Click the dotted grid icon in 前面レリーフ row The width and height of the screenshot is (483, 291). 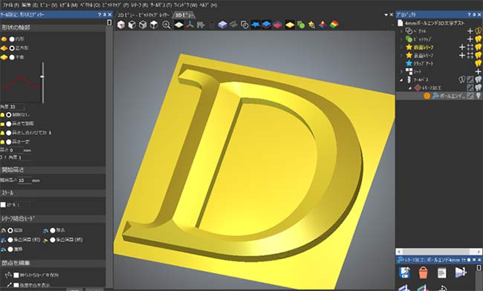click(470, 47)
